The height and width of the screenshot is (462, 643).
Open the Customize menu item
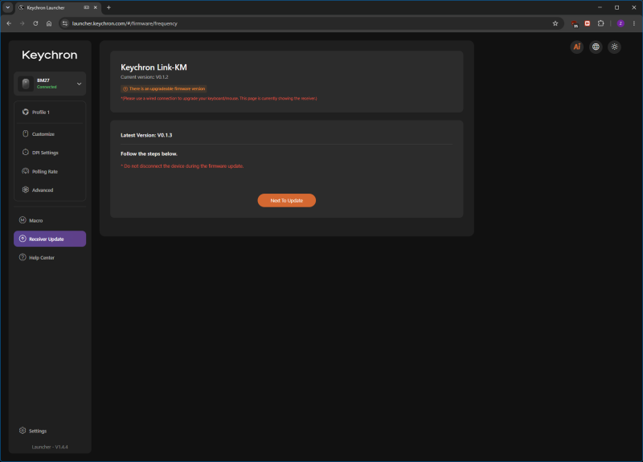tap(50, 134)
